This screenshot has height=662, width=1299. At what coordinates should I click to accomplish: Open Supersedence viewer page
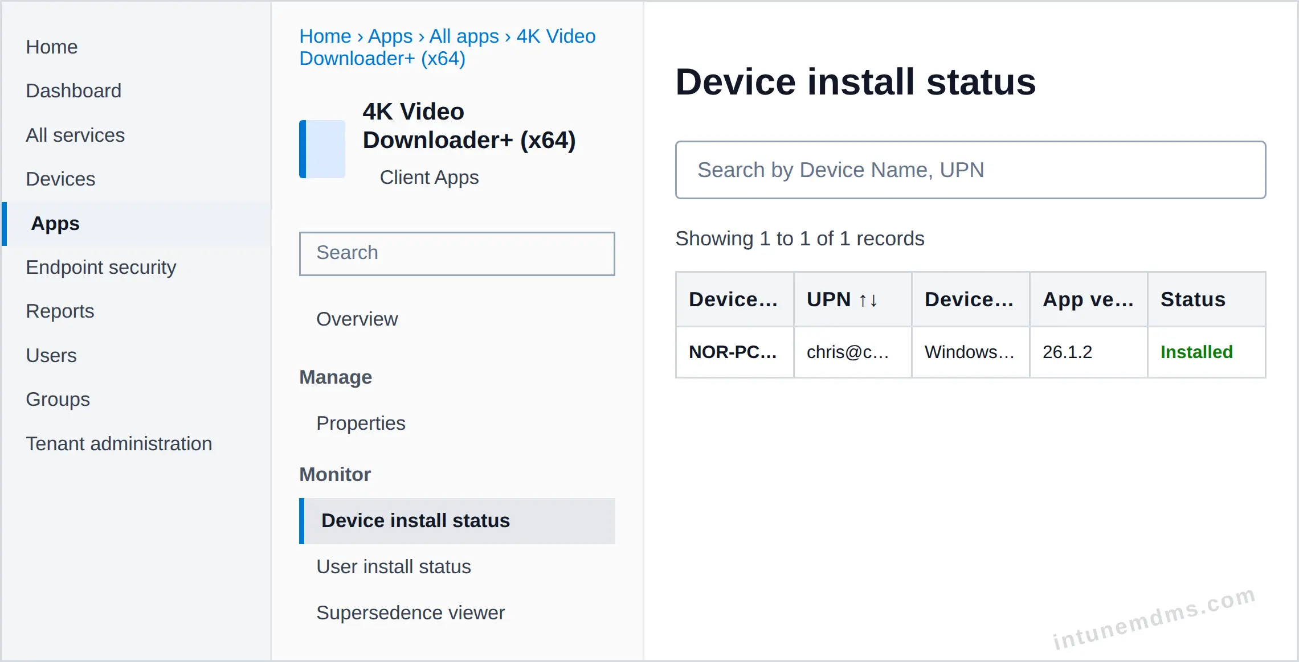click(410, 613)
